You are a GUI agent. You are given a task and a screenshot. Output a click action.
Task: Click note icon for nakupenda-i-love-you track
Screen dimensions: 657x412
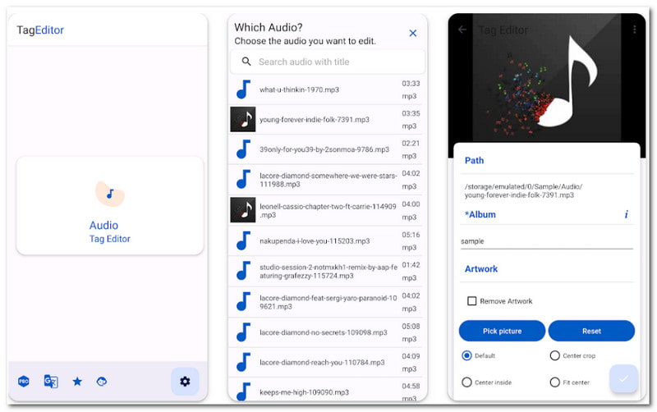tap(243, 240)
